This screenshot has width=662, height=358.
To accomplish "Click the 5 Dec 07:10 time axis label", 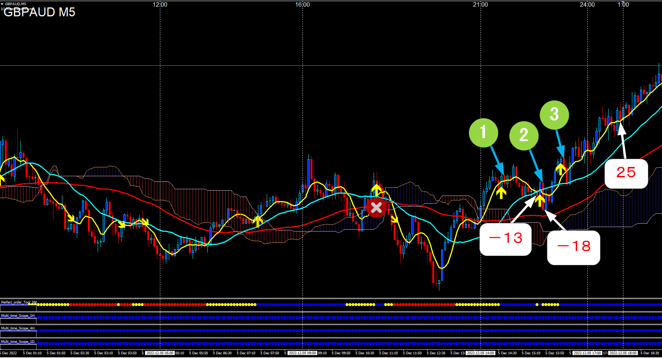I will tap(246, 353).
